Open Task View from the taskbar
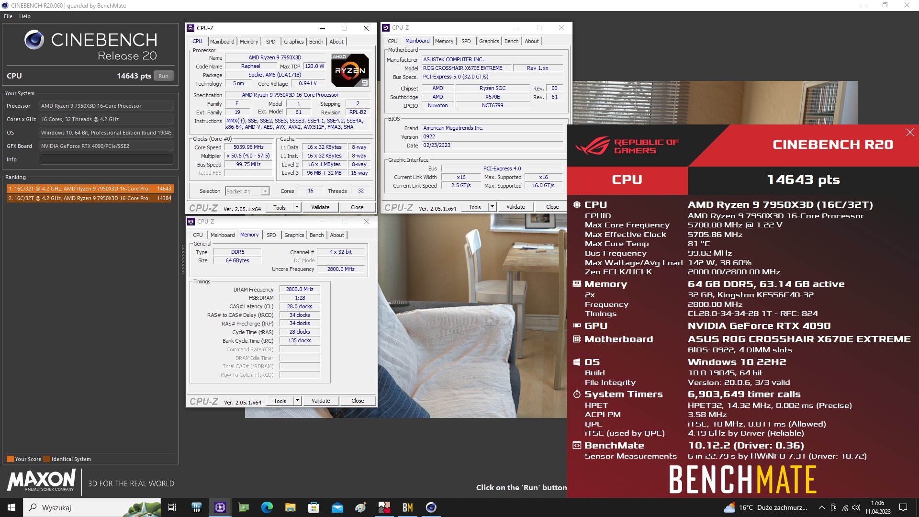 click(x=172, y=507)
